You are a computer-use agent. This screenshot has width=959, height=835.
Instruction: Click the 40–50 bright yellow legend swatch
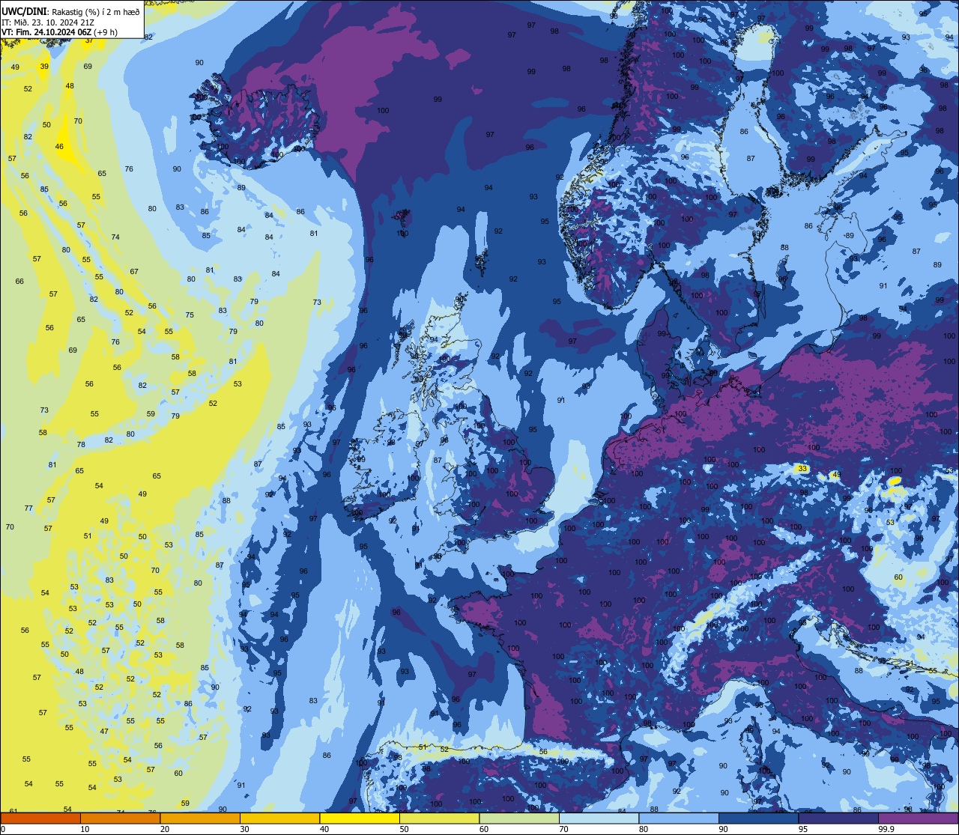[360, 818]
